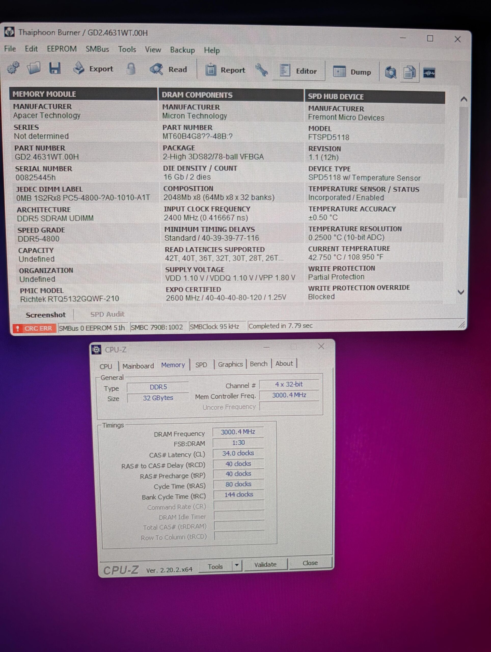Select the Graphics tab in CPU-Z

pyautogui.click(x=230, y=364)
